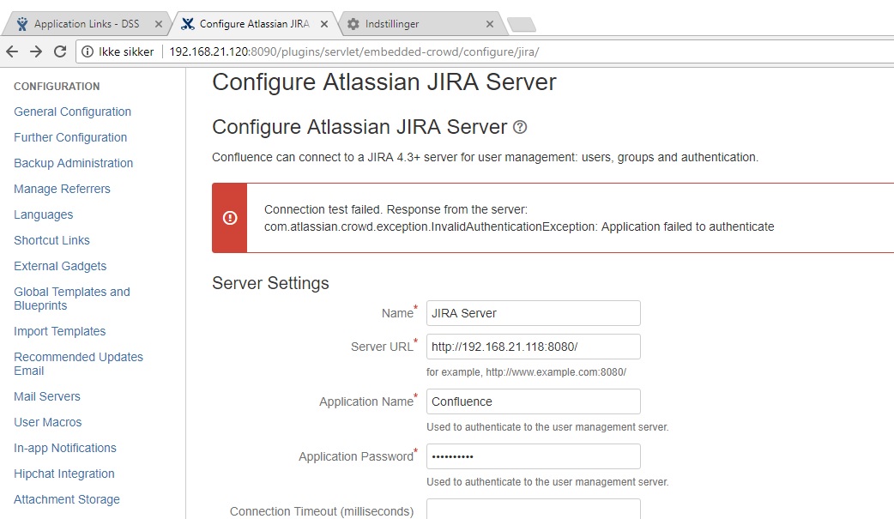Click the Application Password field
The height and width of the screenshot is (519, 894).
[533, 456]
